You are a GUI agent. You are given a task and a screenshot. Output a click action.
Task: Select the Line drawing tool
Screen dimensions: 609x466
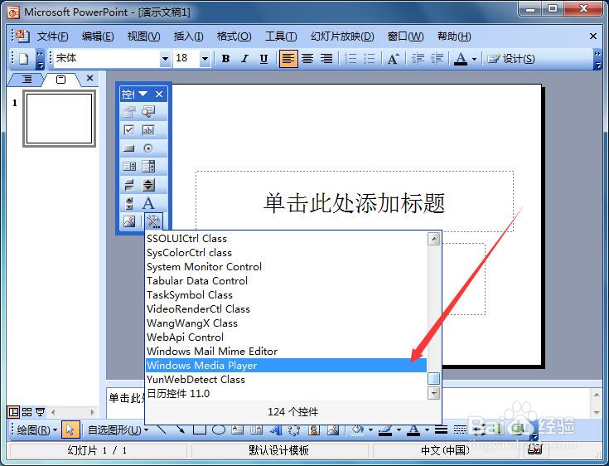click(x=162, y=430)
